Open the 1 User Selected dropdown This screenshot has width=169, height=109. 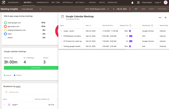click(31, 9)
